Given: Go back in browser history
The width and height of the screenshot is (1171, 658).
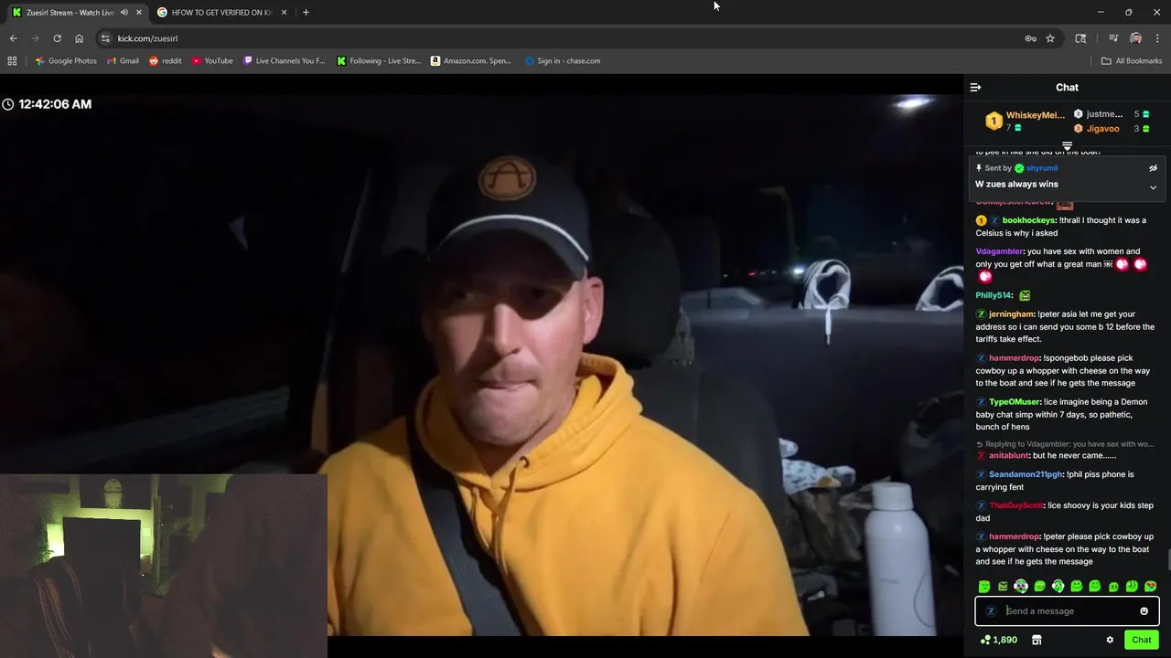Looking at the screenshot, I should tap(13, 38).
